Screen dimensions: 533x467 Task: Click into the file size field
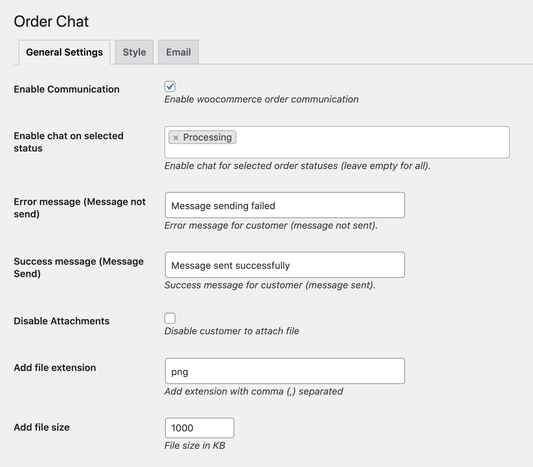click(200, 428)
